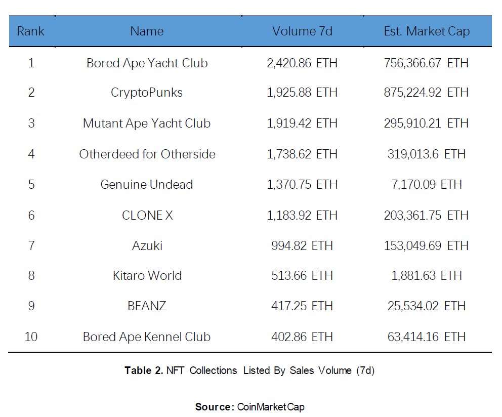The image size is (502, 417).
Task: Click rank number 7 in Azuki row
Action: (31, 245)
